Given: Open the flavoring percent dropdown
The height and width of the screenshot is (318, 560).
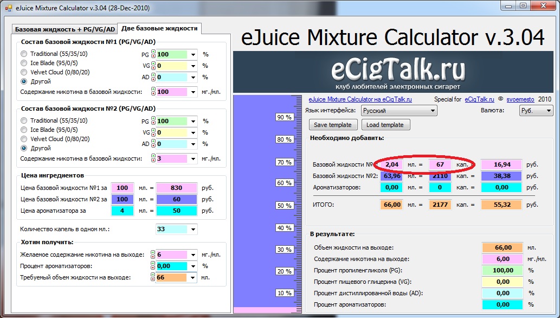Looking at the screenshot, I should click(x=193, y=266).
